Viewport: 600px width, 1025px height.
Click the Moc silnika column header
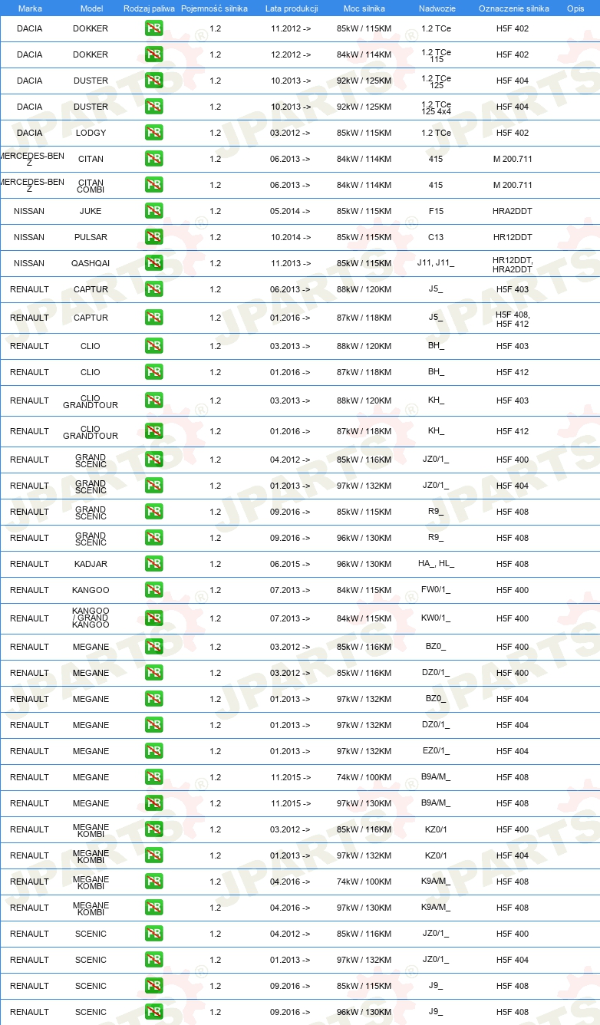point(364,8)
